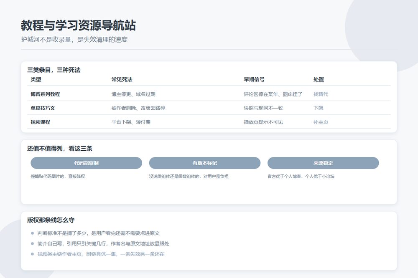Click the section heading 版权那条线怎么守
Screen dimensions: 418x278
point(51,220)
